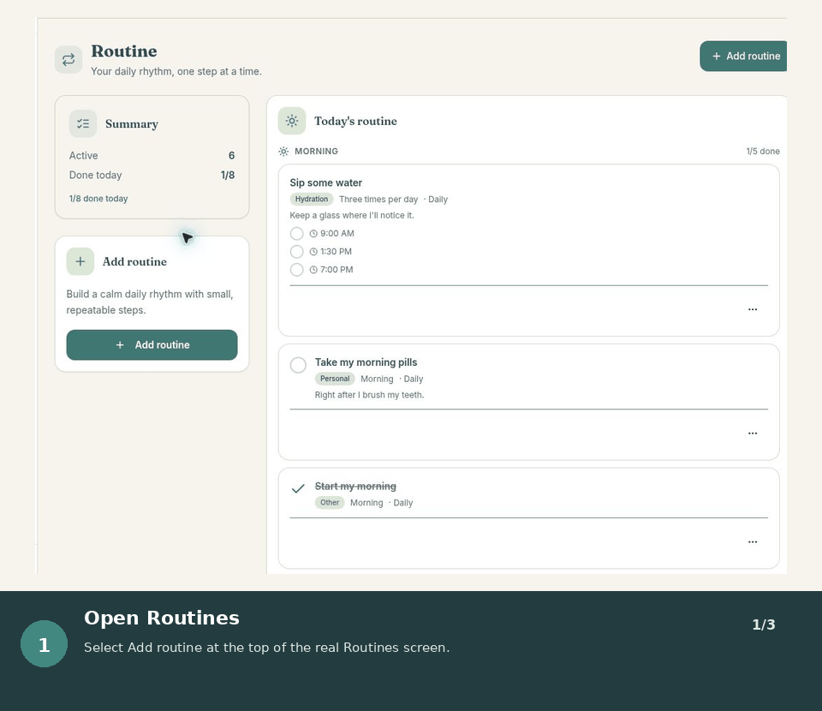Mark the 7:00 PM water sip done

point(297,270)
